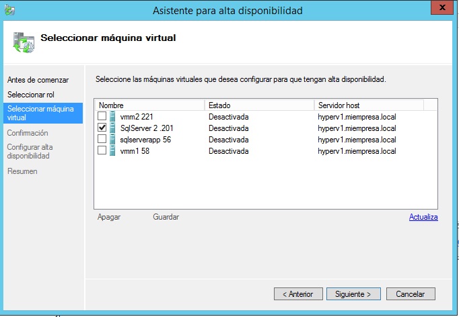Check the vmm2 221 checkbox
459x317 pixels.
pos(102,117)
